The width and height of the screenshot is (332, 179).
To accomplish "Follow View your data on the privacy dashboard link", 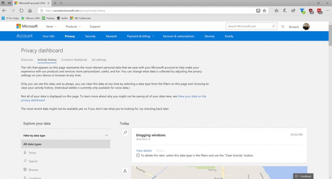I will tap(192, 96).
